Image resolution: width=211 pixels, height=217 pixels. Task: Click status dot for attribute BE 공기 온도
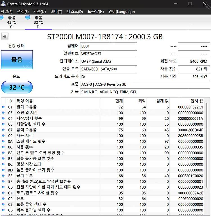(3, 176)
